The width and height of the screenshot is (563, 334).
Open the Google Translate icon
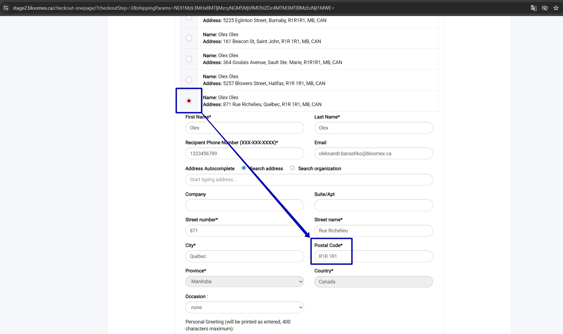point(533,8)
